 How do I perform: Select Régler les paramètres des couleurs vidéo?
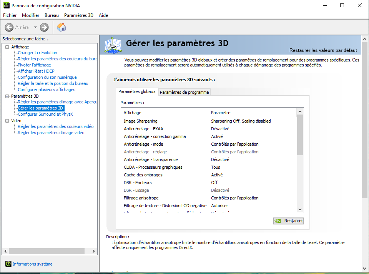(55, 126)
